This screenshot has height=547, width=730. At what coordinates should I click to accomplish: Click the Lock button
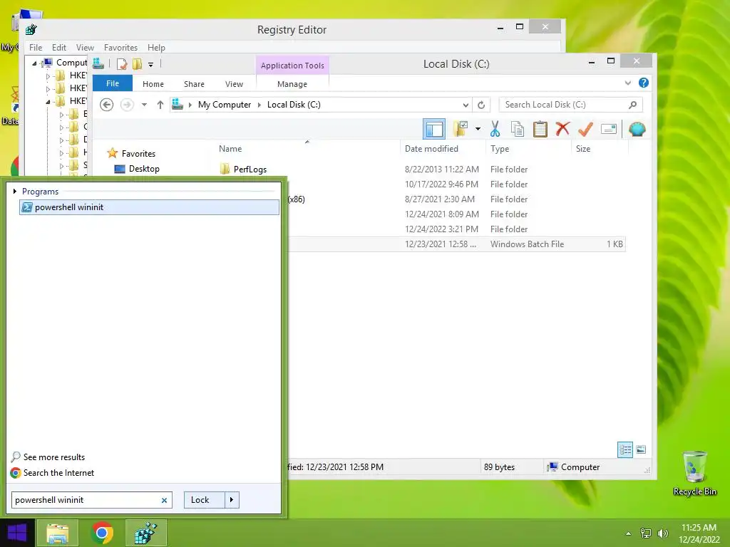point(200,500)
